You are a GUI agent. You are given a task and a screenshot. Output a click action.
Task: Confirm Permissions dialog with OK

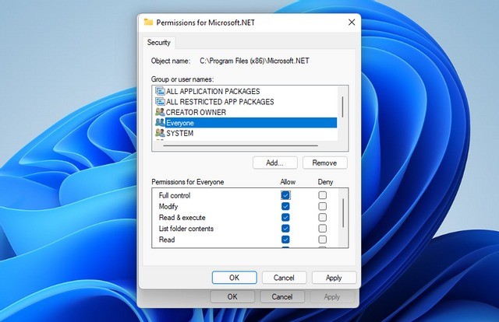click(x=234, y=278)
